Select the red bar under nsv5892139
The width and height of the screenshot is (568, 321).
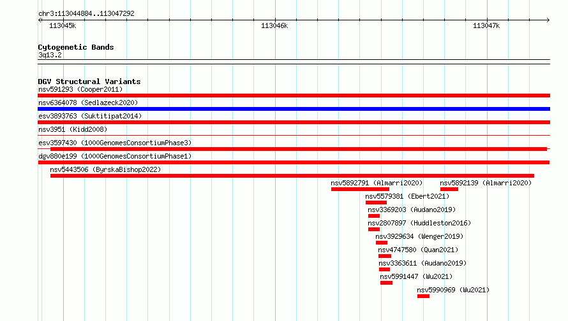(449, 189)
